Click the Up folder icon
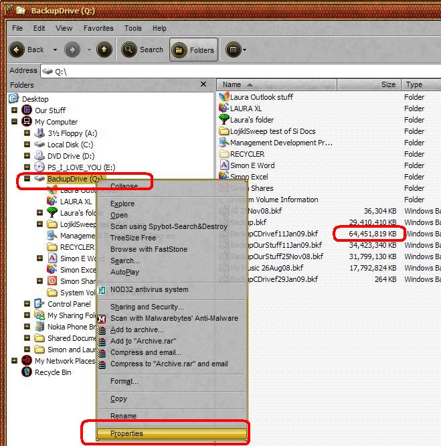The width and height of the screenshot is (441, 446). pyautogui.click(x=104, y=50)
